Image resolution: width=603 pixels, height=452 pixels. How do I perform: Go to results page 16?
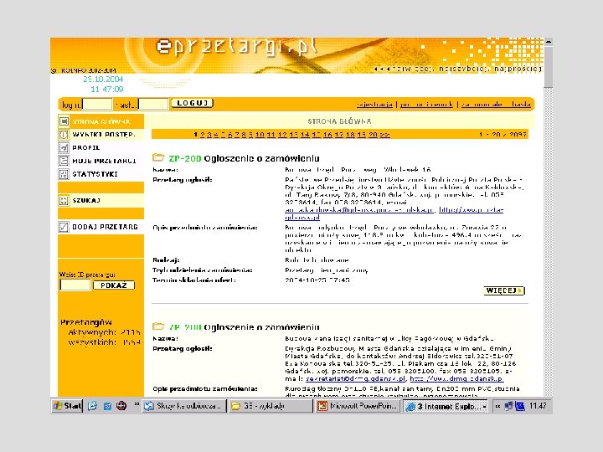(327, 135)
